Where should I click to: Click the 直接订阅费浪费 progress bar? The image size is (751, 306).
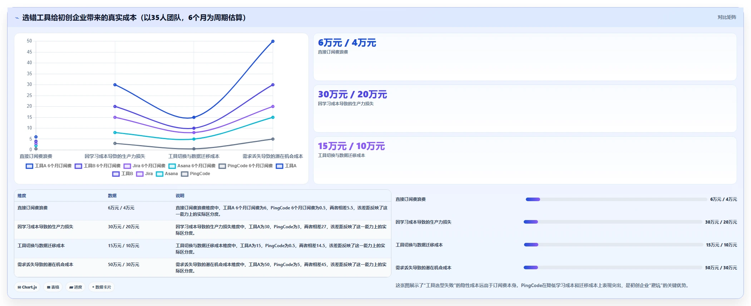616,199
